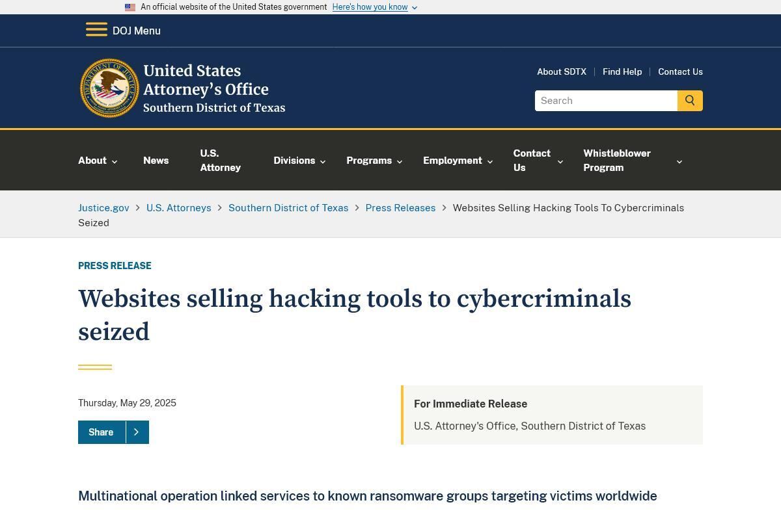Click the yellow search magnifier button
781x520 pixels.
pos(690,101)
